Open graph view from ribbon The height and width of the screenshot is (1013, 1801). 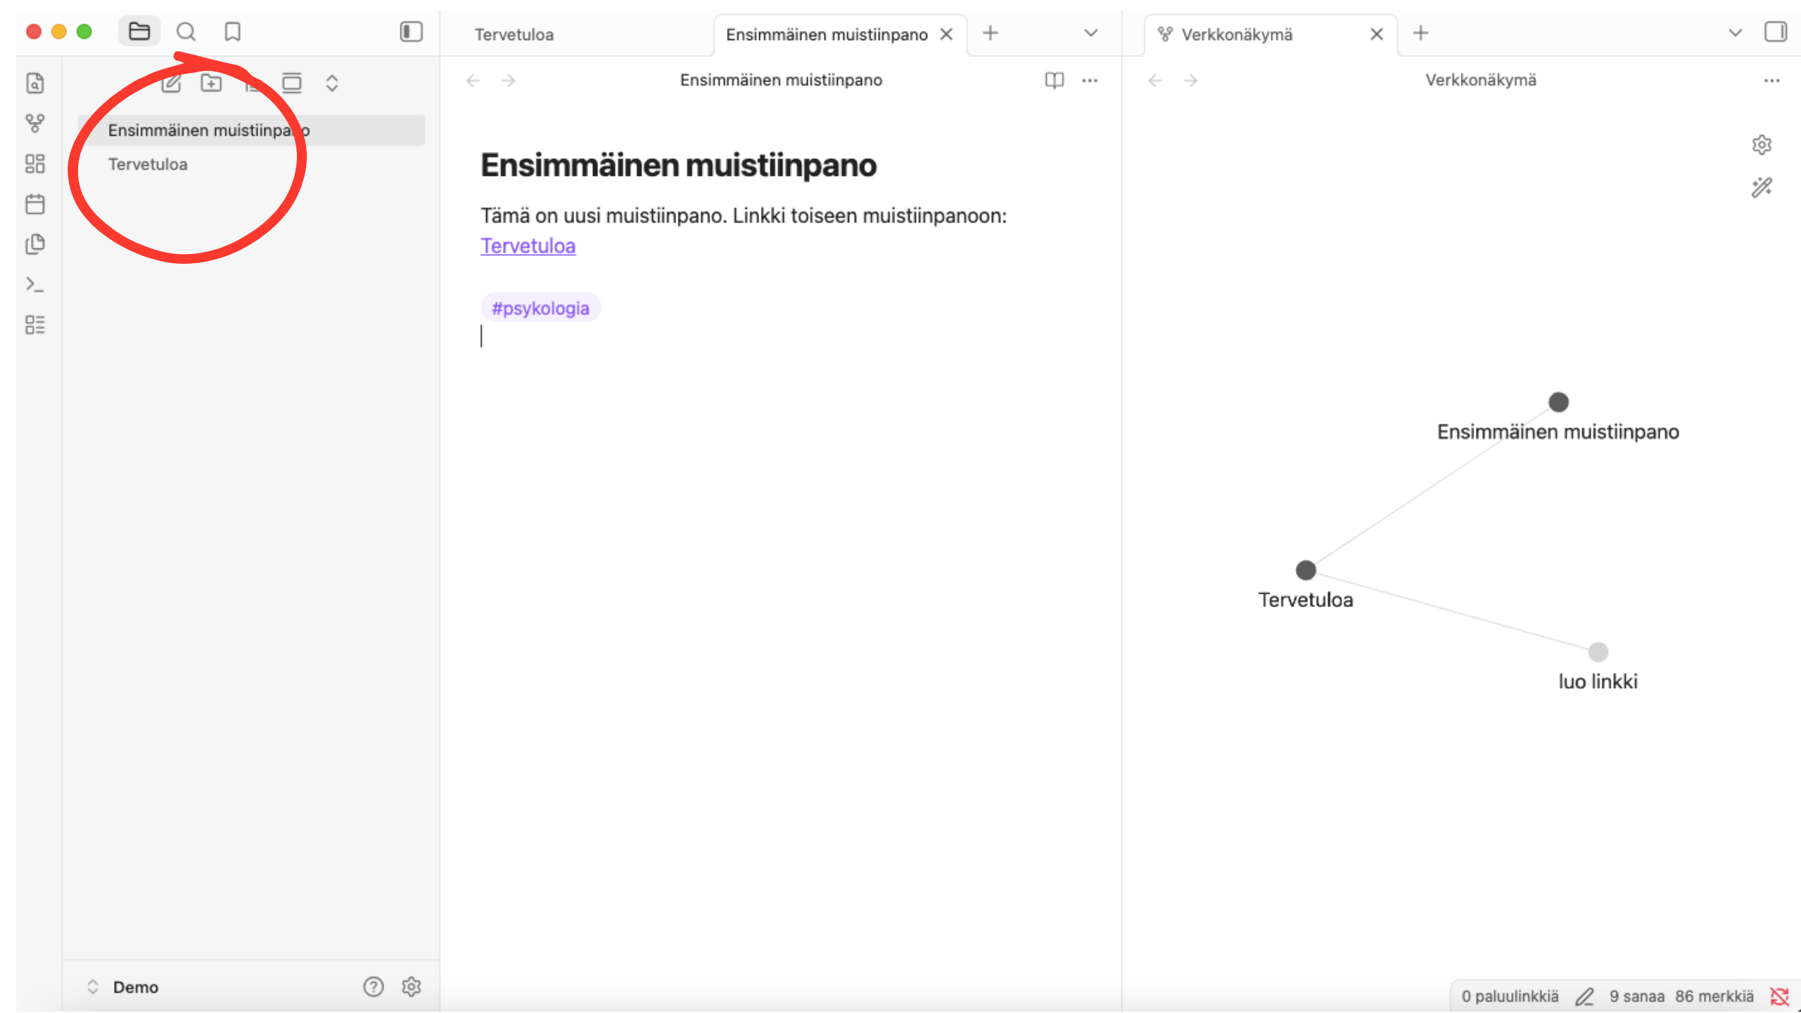tap(34, 124)
